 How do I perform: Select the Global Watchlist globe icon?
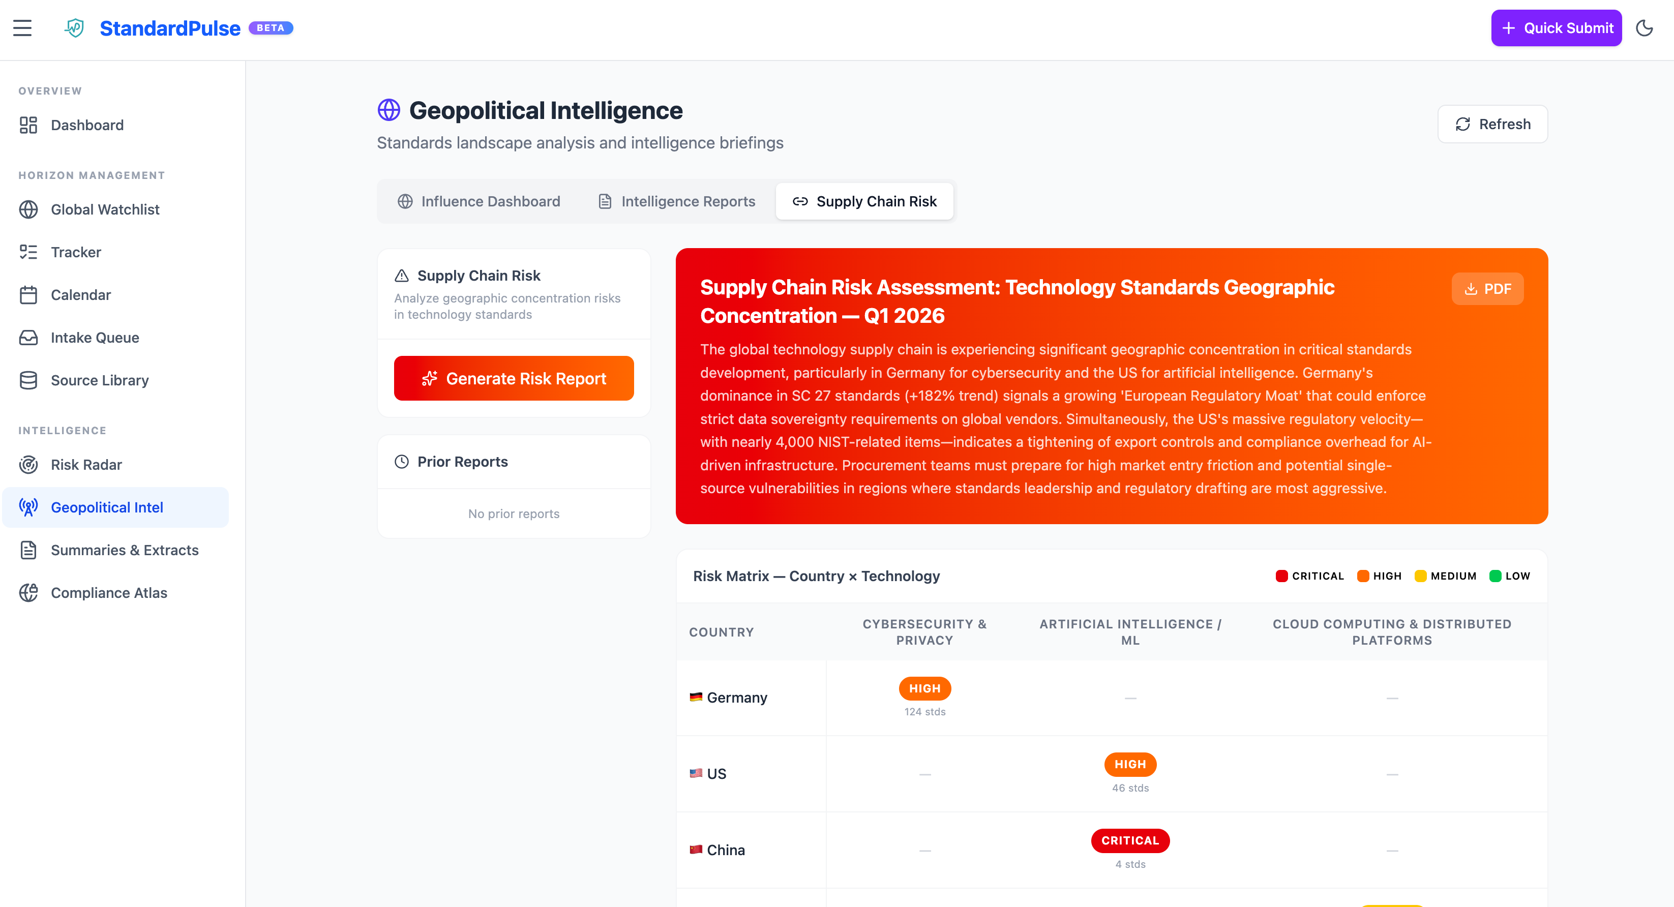tap(28, 209)
